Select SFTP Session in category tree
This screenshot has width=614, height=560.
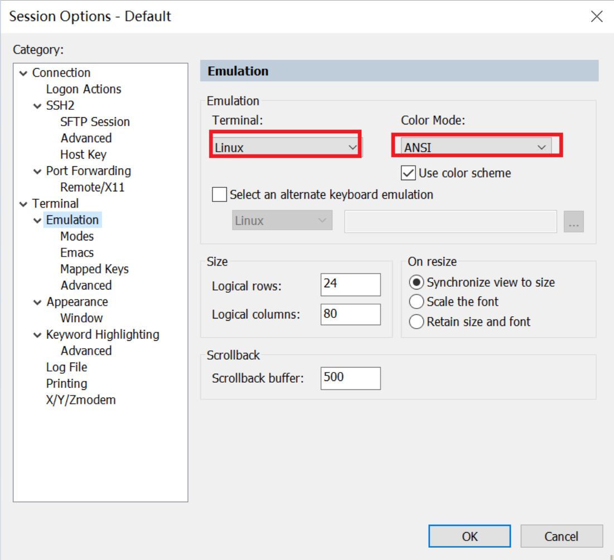tap(95, 122)
